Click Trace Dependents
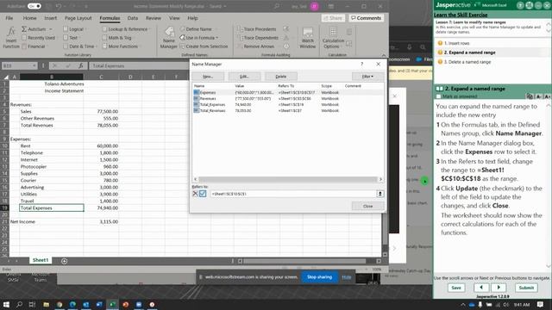552x310 pixels. click(257, 38)
